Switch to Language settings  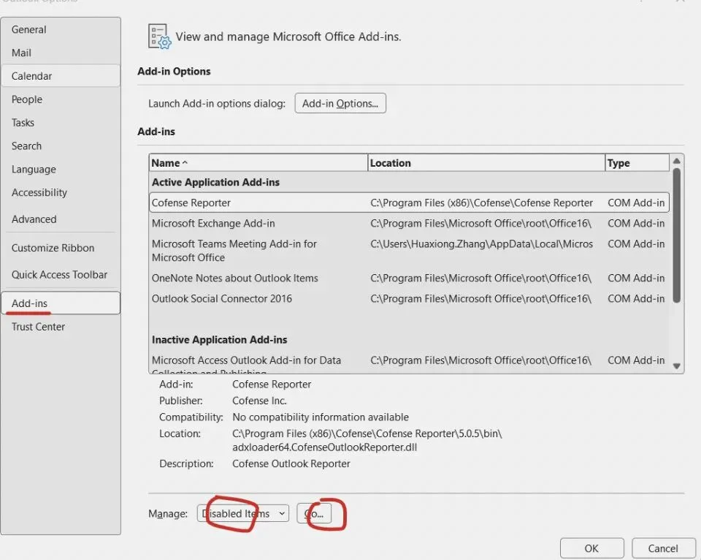tap(61, 169)
